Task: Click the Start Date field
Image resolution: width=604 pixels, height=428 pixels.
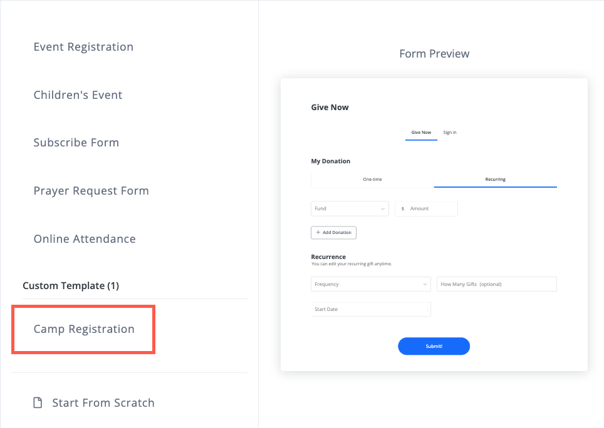Action: click(x=370, y=309)
